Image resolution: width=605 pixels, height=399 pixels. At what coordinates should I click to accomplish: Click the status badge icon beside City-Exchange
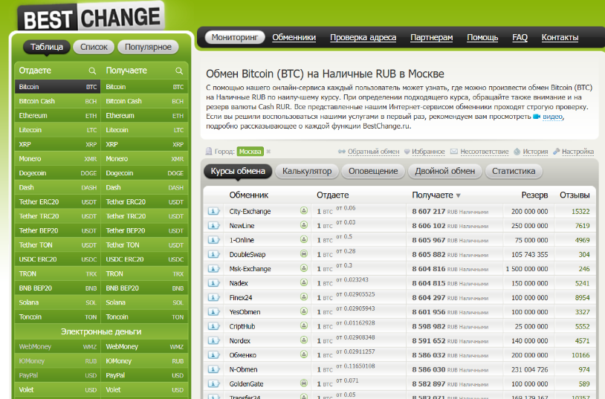[304, 211]
